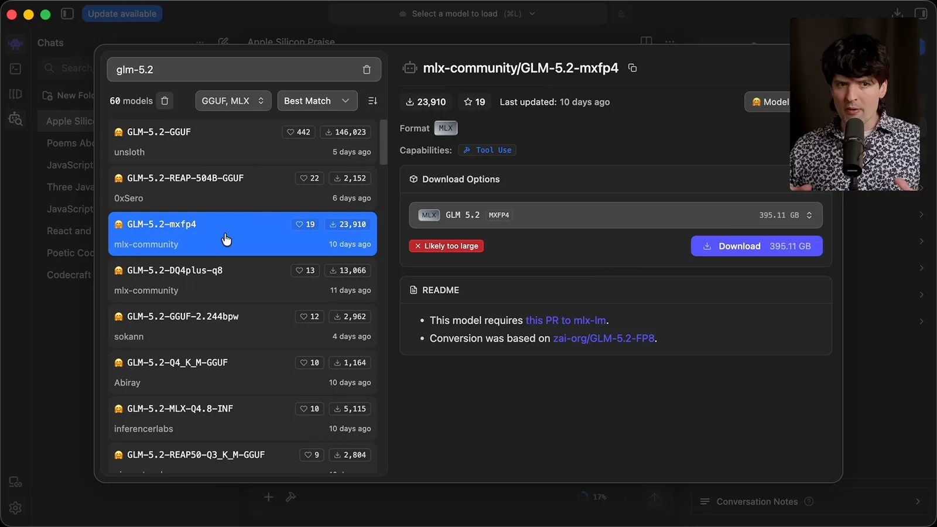This screenshot has width=937, height=527.
Task: Click the Likely too large warning badge
Action: click(446, 246)
